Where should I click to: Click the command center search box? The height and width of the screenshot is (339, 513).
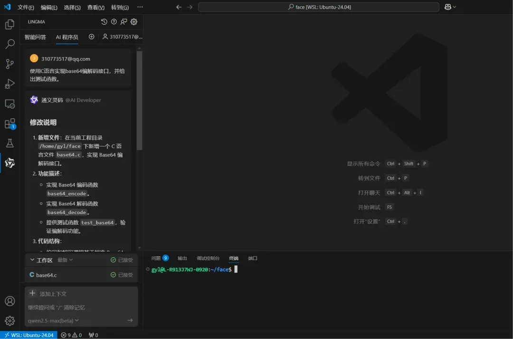pos(319,7)
